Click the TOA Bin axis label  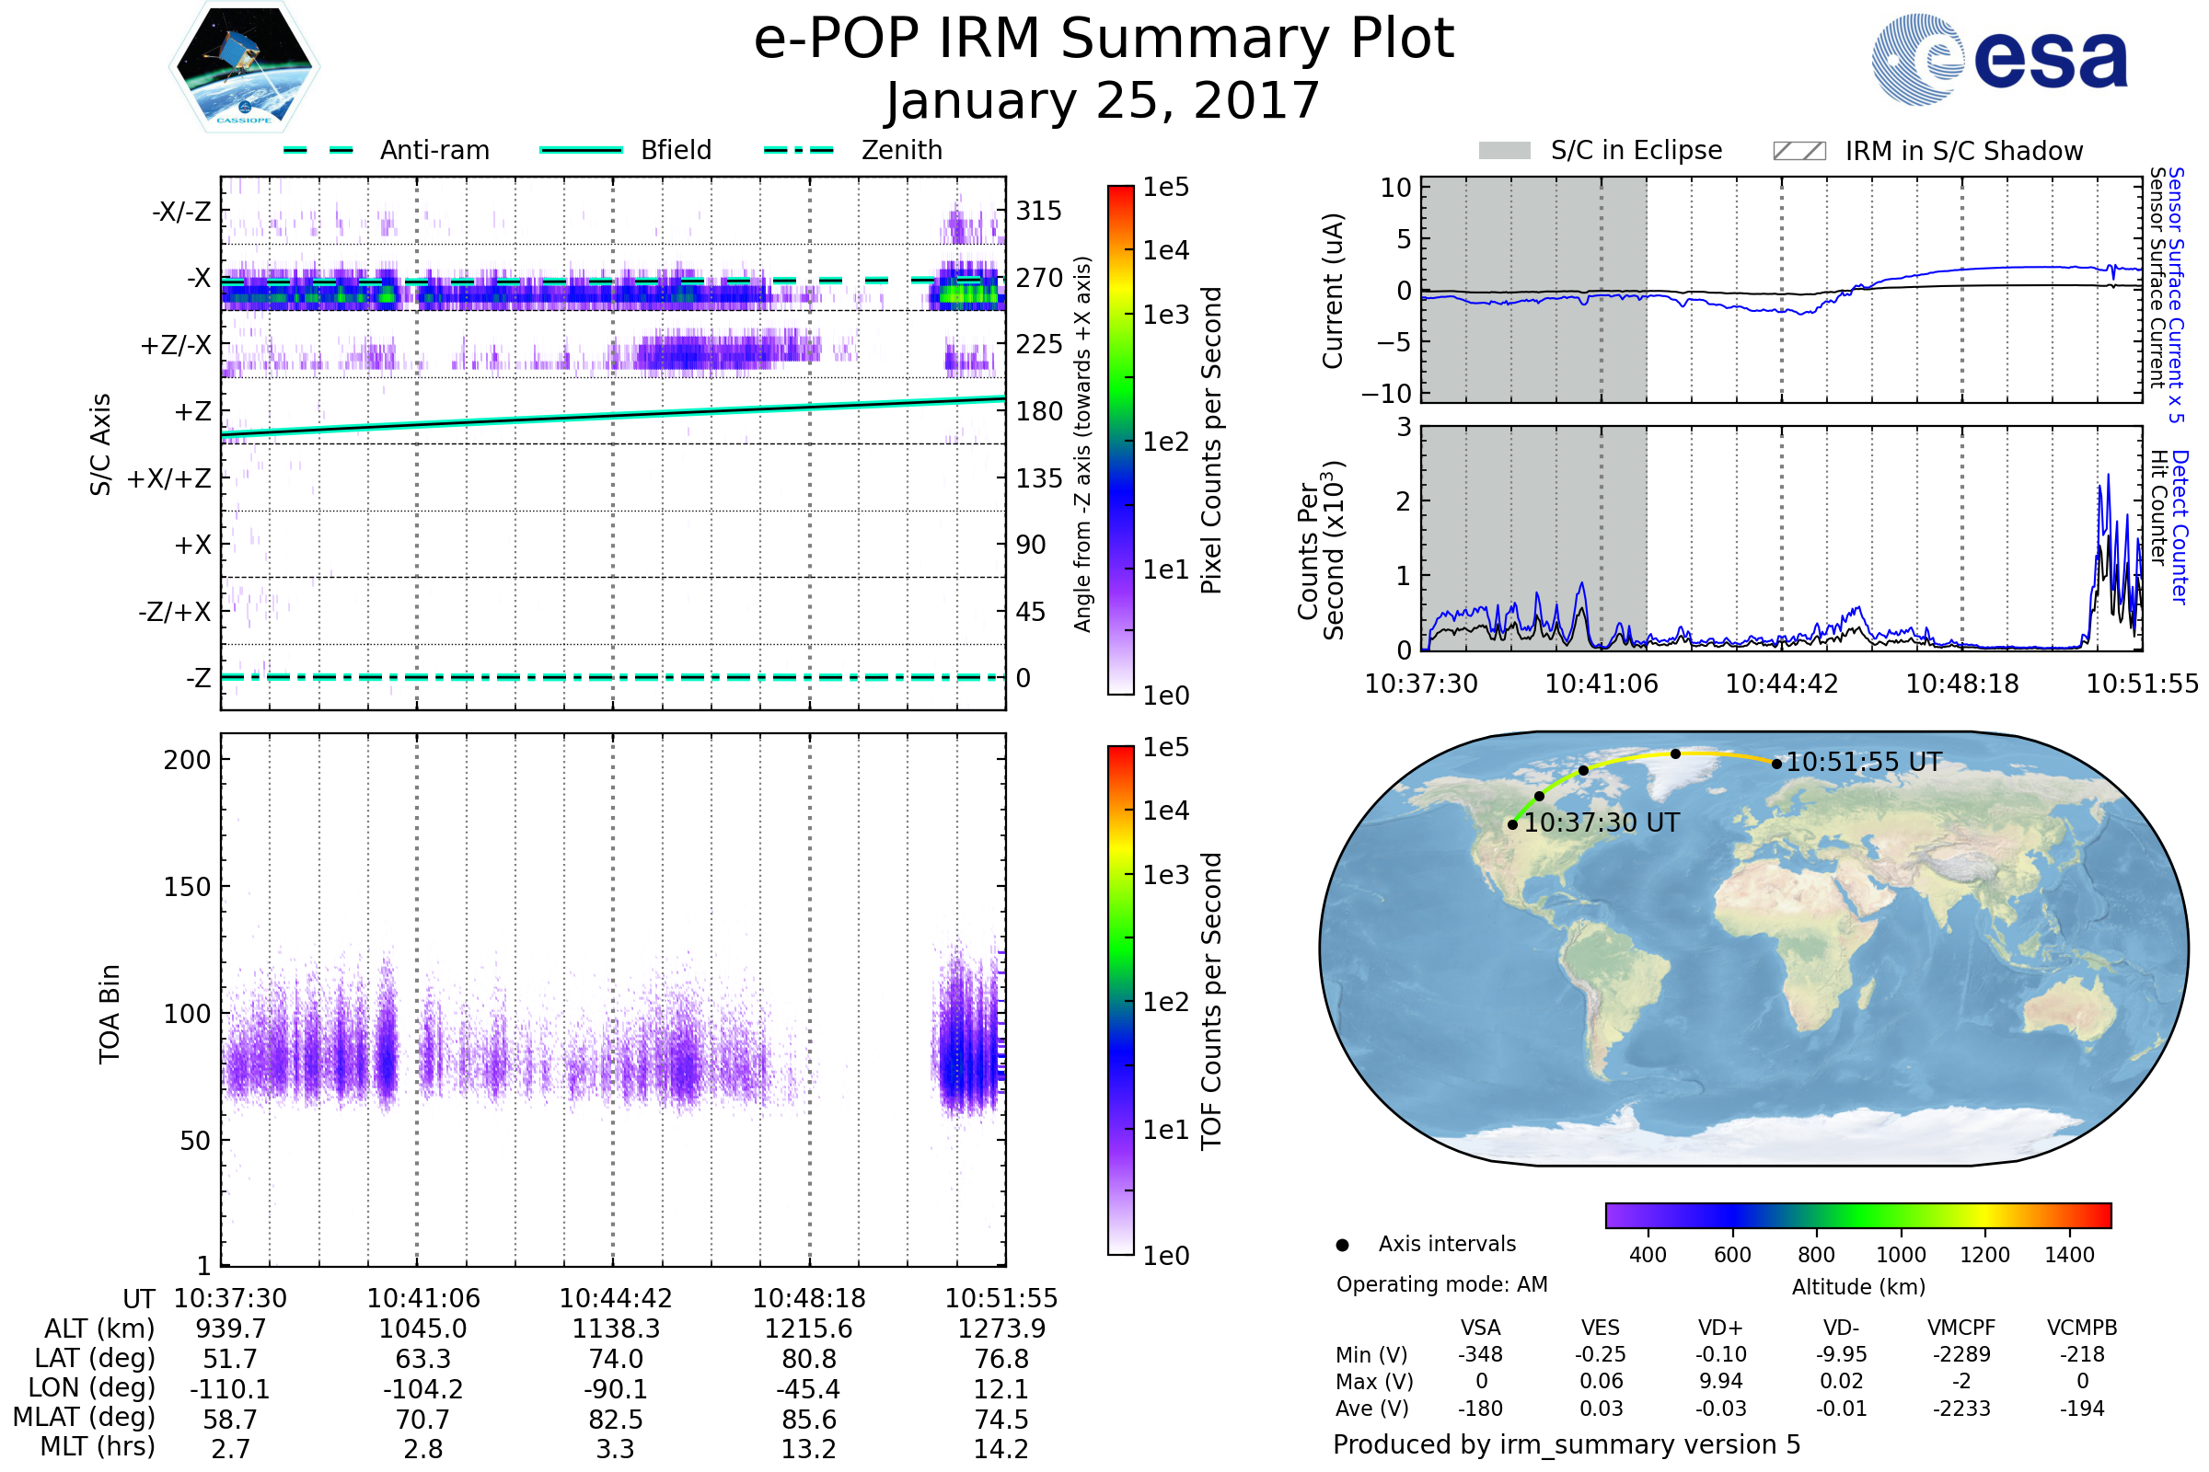[110, 1013]
